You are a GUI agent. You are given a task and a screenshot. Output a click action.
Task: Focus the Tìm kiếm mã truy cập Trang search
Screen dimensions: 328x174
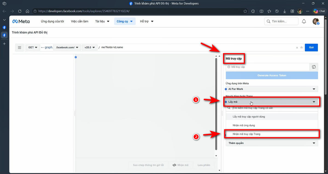pyautogui.click(x=272, y=108)
